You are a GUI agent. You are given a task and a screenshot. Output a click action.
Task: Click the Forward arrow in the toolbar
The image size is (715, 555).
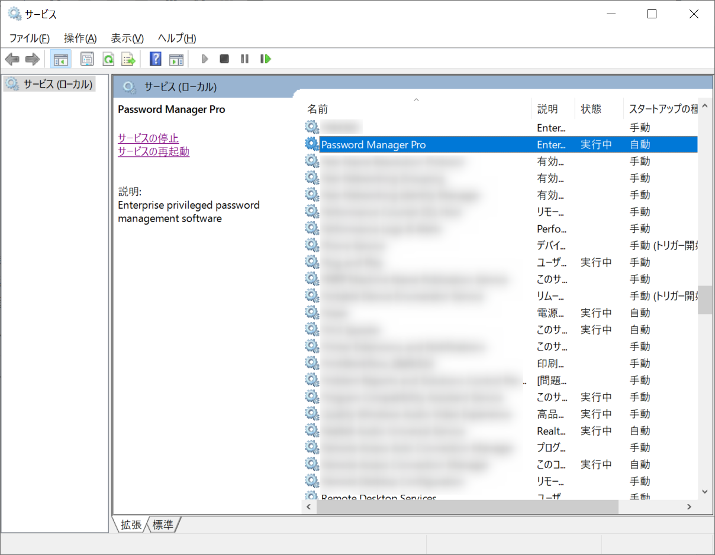33,59
